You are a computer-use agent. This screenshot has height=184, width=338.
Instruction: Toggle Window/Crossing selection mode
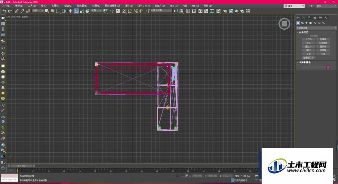click(64, 11)
